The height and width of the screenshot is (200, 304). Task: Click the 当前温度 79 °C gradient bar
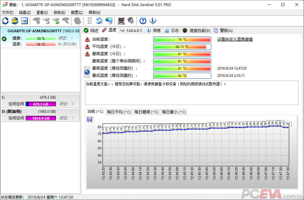coord(182,40)
